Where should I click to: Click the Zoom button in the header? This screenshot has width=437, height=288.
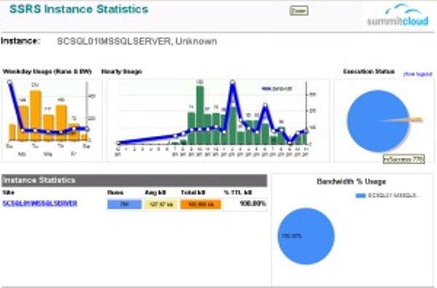(x=299, y=11)
